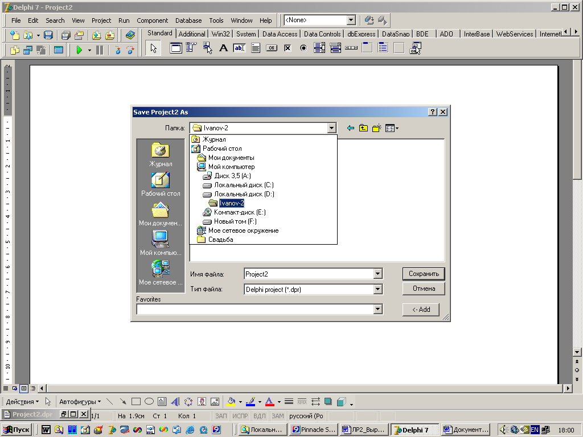Choose Локальный диск (D:) in list
Image resolution: width=583 pixels, height=437 pixels.
[x=239, y=194]
